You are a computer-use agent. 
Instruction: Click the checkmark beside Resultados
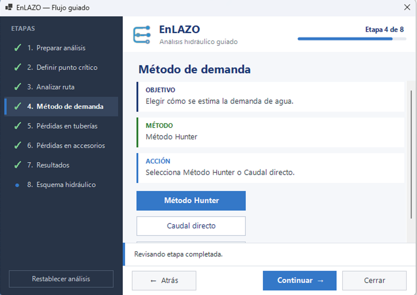coord(18,165)
